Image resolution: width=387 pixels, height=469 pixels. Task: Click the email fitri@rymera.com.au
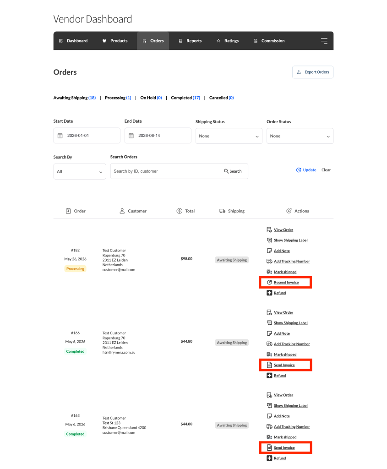coord(119,352)
